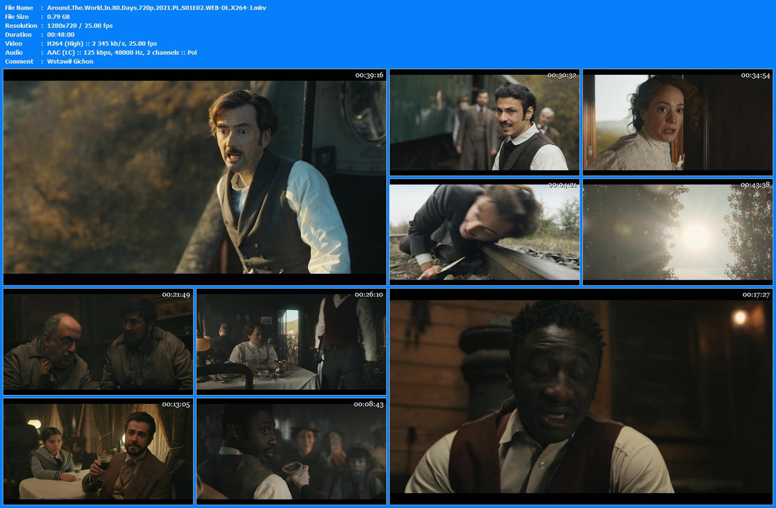Select the thumbnail stamped 00:39:16

[194, 177]
